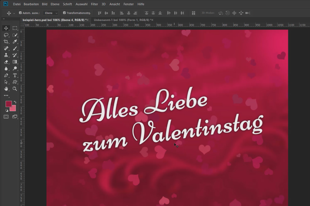Align right edges of layers
The image size is (310, 206).
(135, 13)
